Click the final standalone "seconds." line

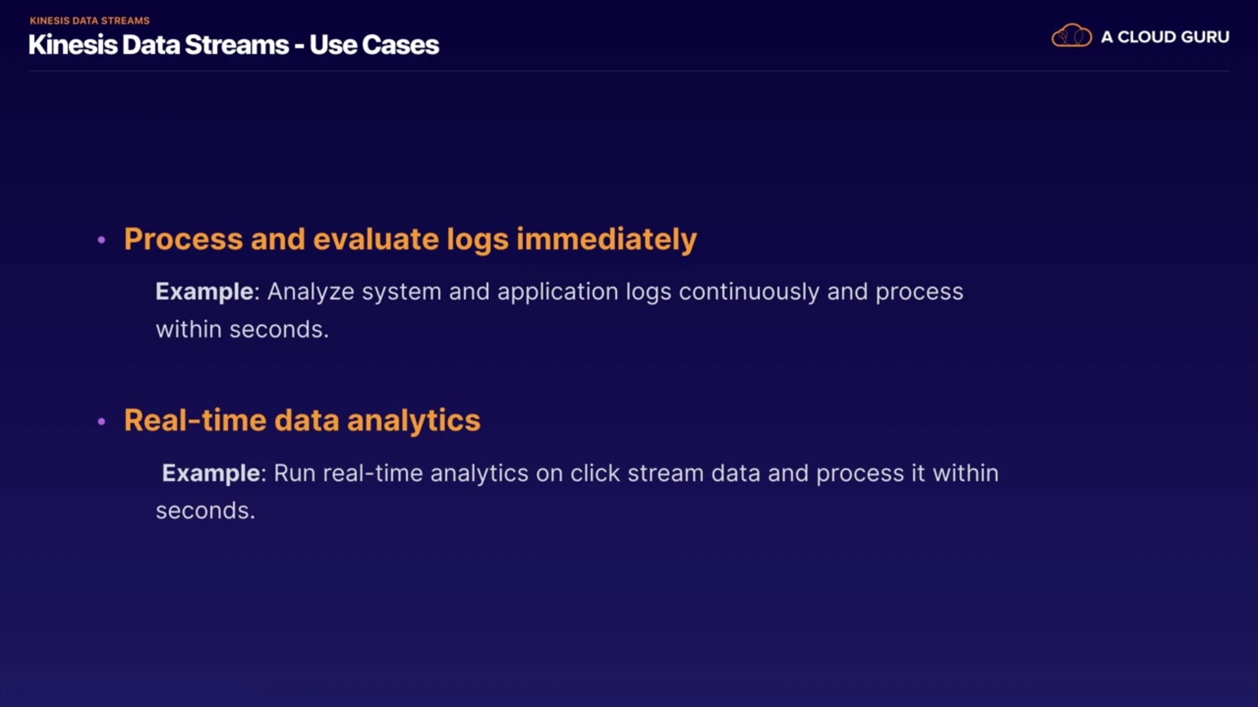coord(205,510)
